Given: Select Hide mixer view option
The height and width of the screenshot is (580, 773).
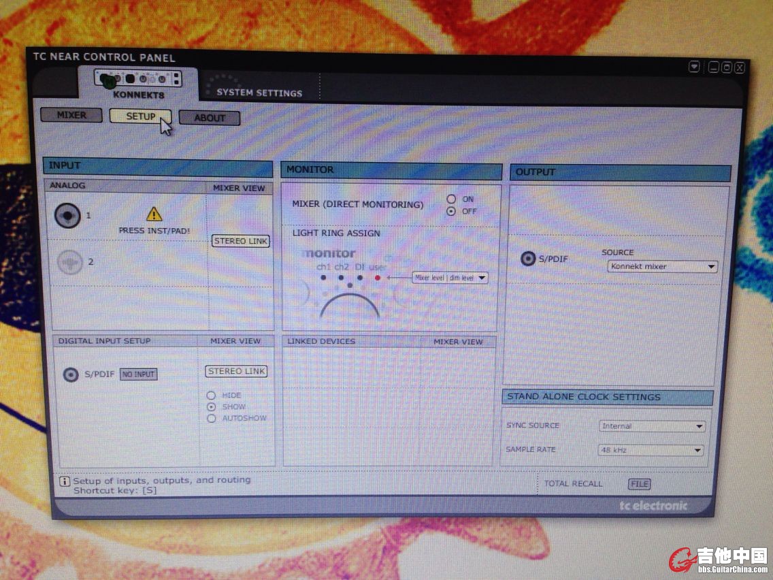Looking at the screenshot, I should pos(211,396).
